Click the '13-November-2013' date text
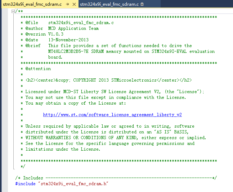Image resolution: width=233 pixels, height=192 pixels. pos(68,40)
